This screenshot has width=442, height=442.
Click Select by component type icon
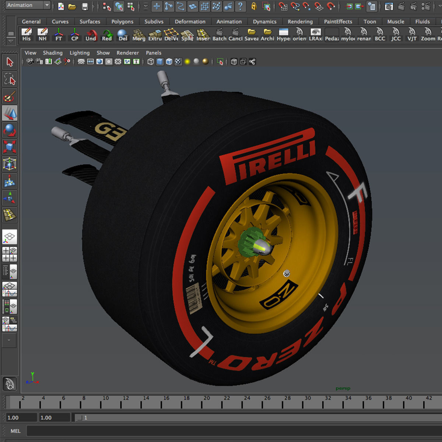pos(131,6)
